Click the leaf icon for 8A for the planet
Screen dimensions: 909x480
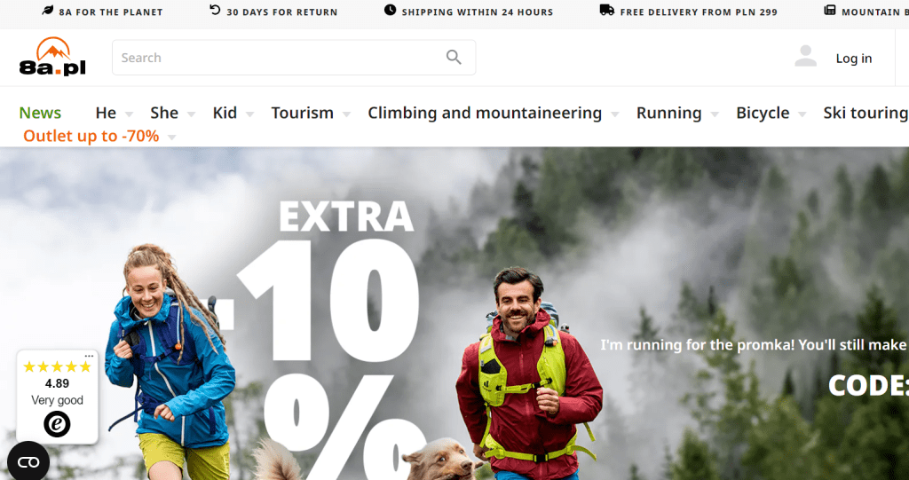tap(48, 11)
